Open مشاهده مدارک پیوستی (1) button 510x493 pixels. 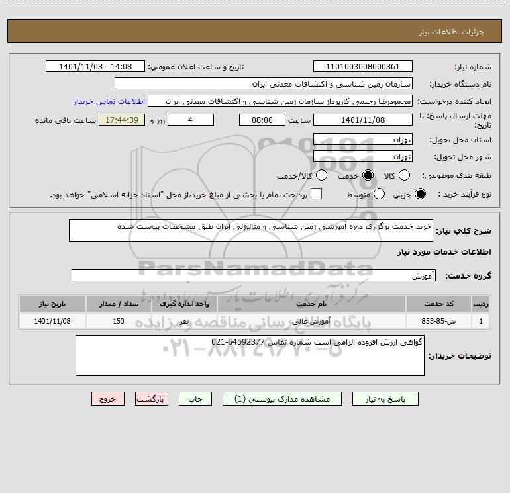click(282, 399)
